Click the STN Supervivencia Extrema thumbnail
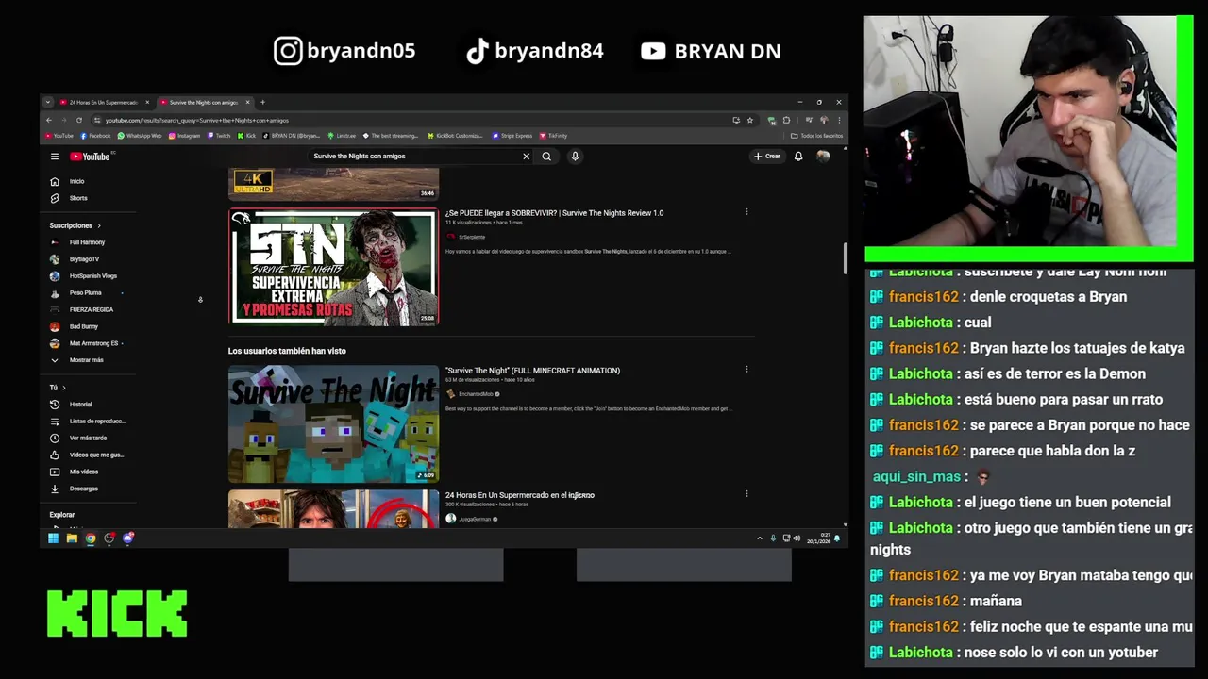 click(x=333, y=267)
